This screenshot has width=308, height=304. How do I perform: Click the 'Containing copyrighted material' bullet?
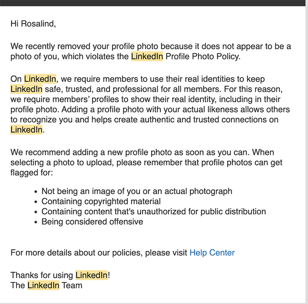[x=101, y=201]
